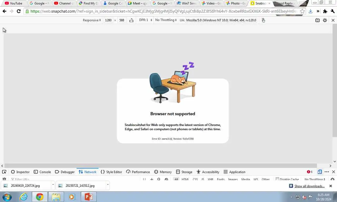The width and height of the screenshot is (337, 202).
Task: Open downloaded file 20240419_224724.jpg
Action: (x=26, y=185)
